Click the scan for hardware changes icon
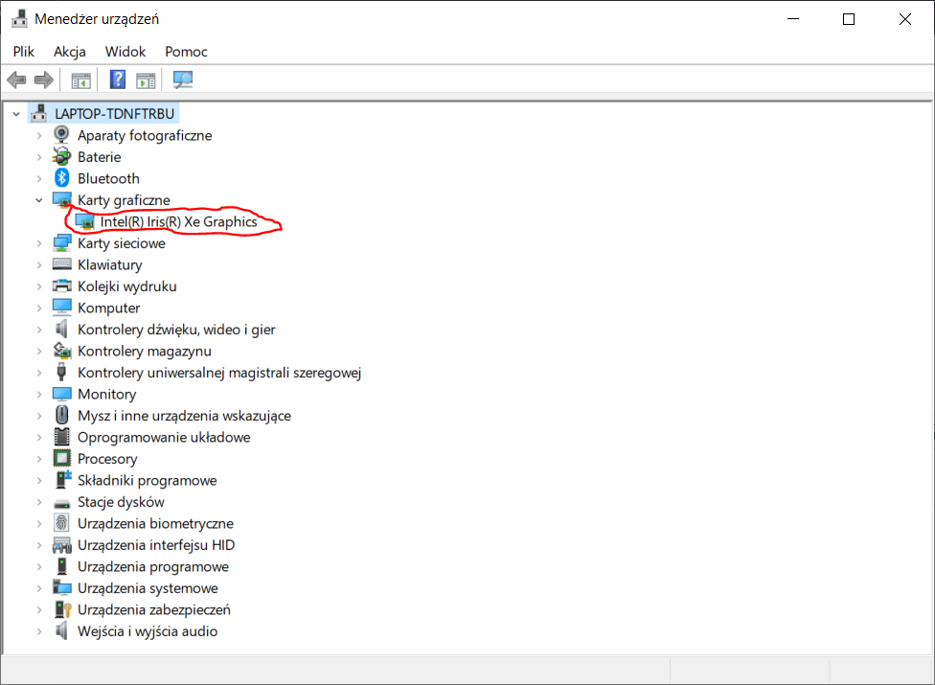Viewport: 935px width, 685px height. [183, 80]
